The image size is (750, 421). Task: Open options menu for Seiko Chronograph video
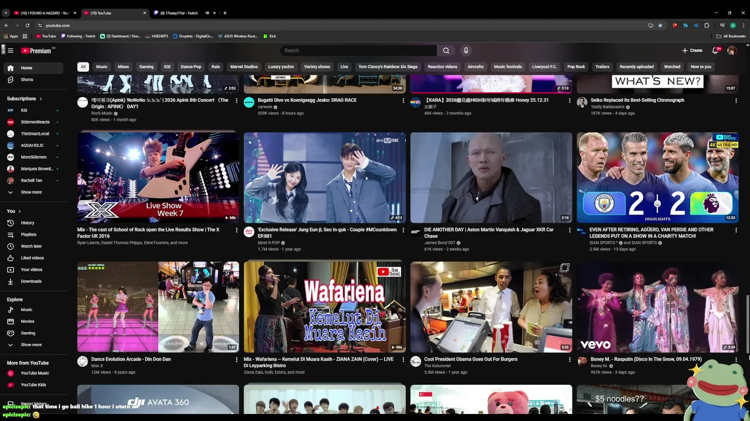click(736, 101)
